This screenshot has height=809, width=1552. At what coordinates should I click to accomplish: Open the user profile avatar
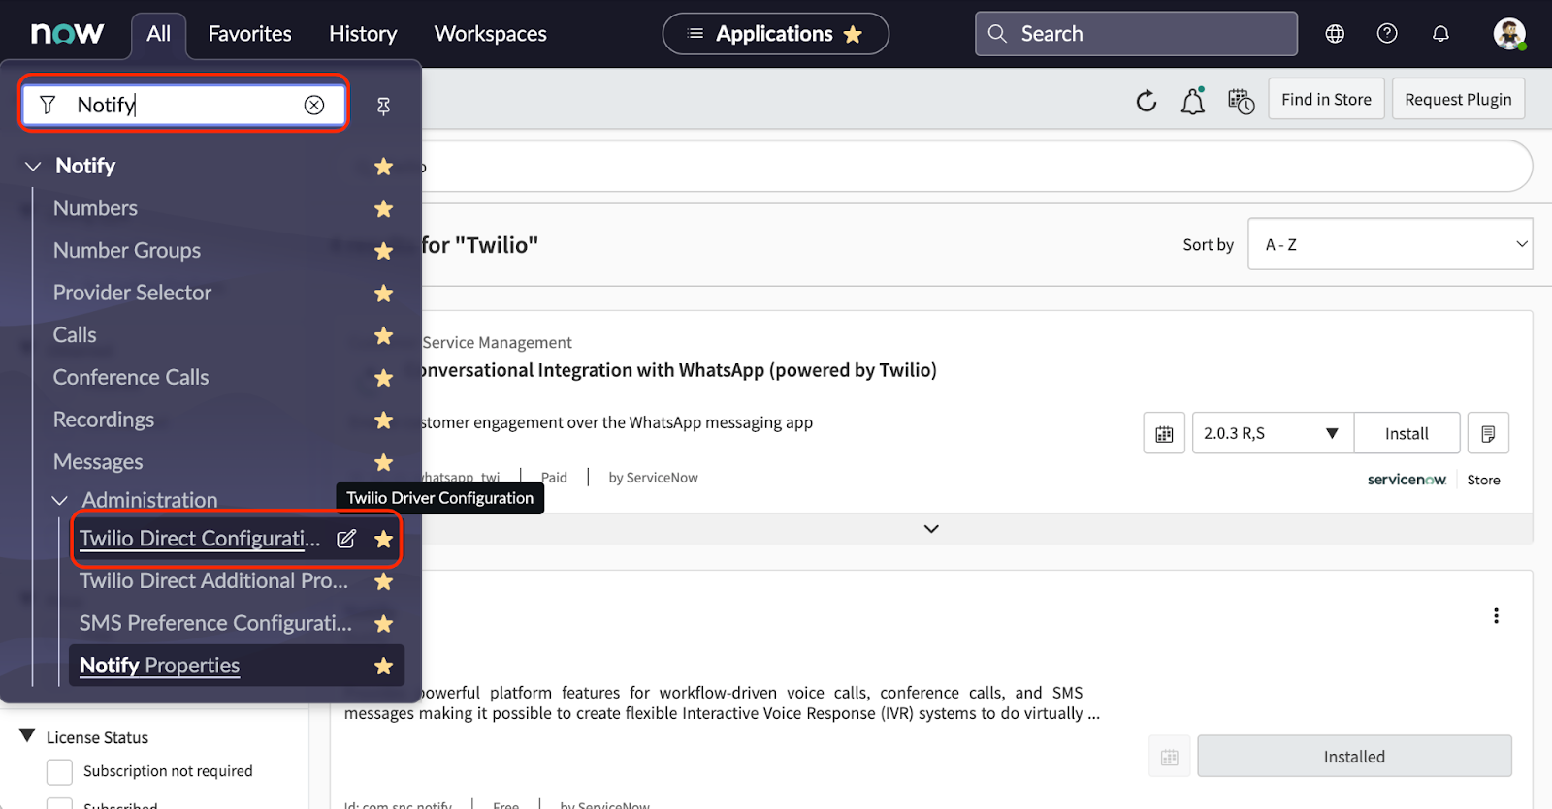[1509, 34]
